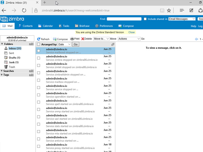This screenshot has width=203, height=152.
Task: Open message 'Service mta started on zimbra86.zimbra.io'
Action: (x=75, y=131)
